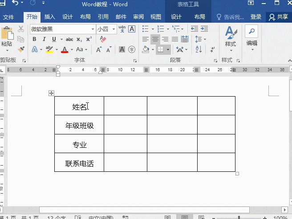This screenshot has height=219, width=292.
Task: Click the ribbon display options icon
Action: coord(251,3)
